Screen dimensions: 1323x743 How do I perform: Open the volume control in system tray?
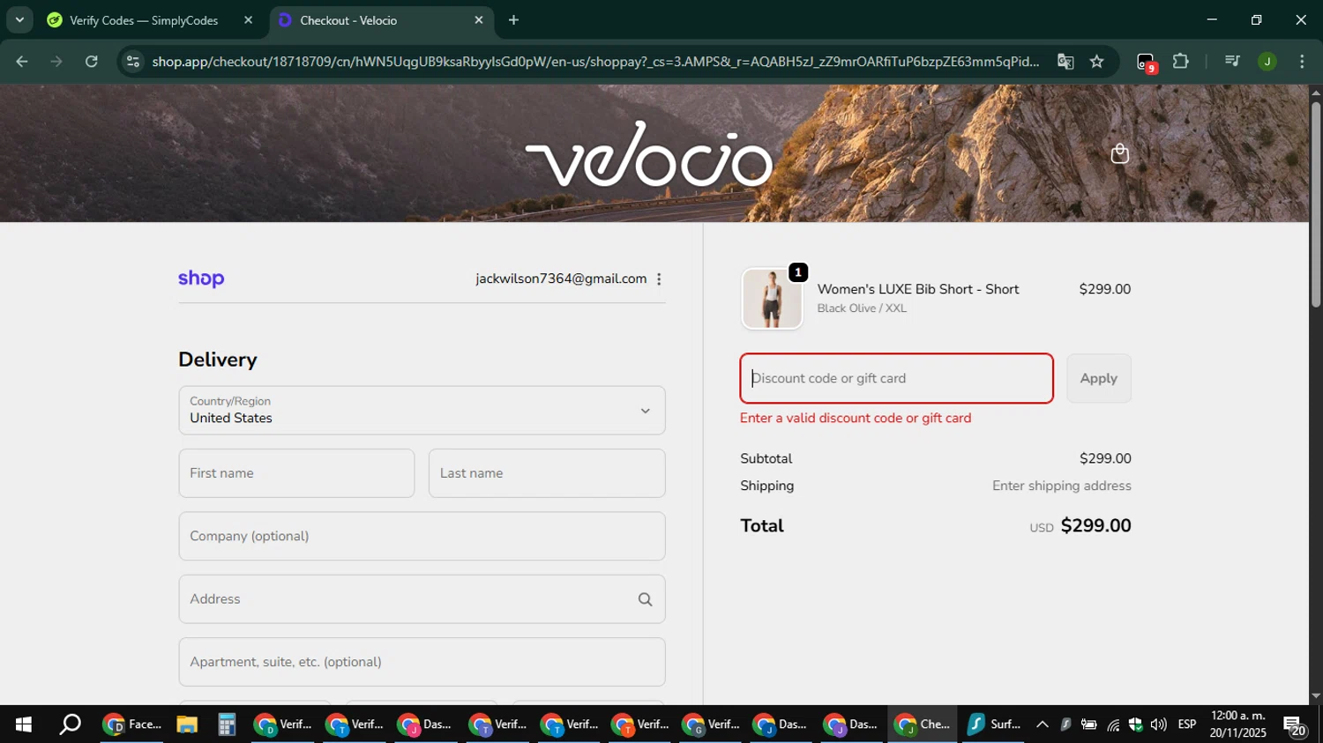1158,724
